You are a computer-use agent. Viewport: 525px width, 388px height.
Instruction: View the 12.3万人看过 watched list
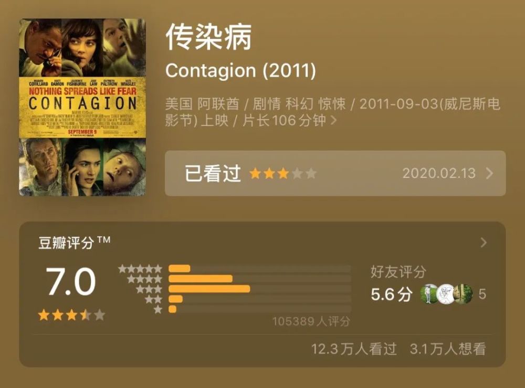pos(353,349)
